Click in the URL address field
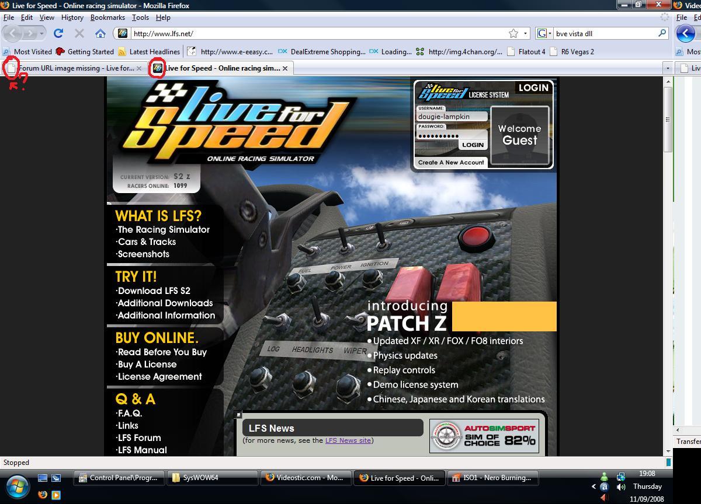The image size is (701, 504). pos(318,33)
